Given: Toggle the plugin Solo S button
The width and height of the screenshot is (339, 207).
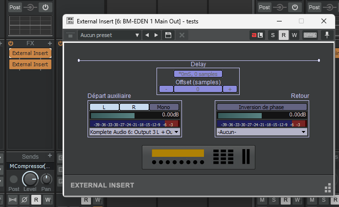Looking at the screenshot, I should point(273,35).
